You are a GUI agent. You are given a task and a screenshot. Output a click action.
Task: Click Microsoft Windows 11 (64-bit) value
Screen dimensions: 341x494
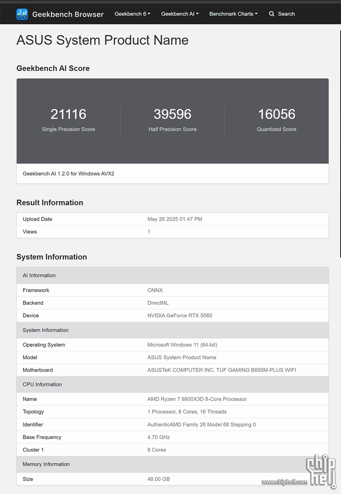point(182,345)
